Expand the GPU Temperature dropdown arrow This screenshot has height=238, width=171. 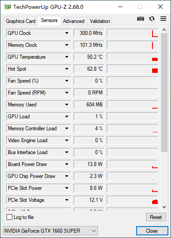point(67,57)
